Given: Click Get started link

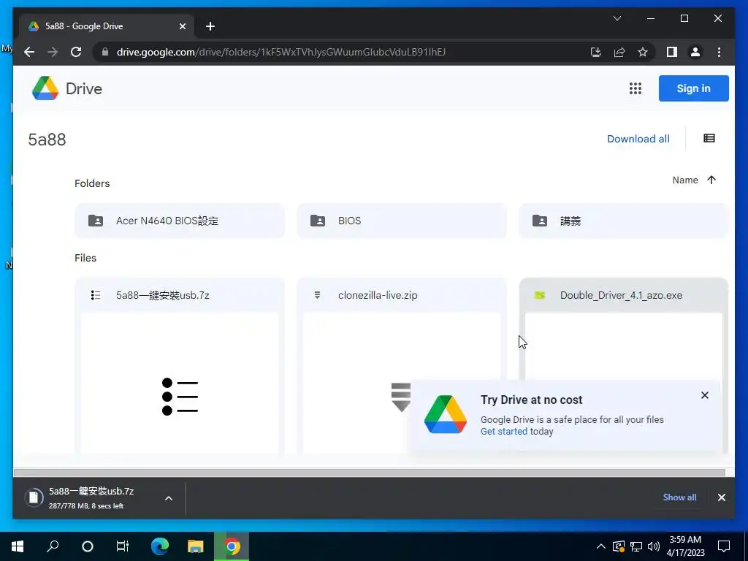Looking at the screenshot, I should (504, 431).
